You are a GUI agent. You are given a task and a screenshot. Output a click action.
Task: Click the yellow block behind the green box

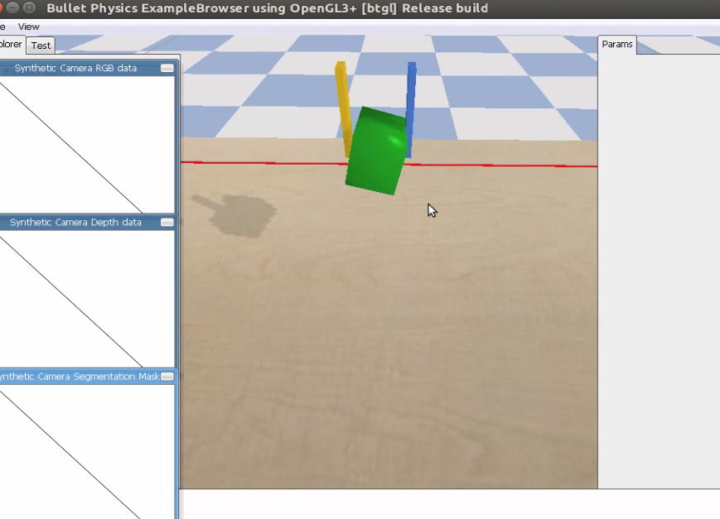coord(344,91)
